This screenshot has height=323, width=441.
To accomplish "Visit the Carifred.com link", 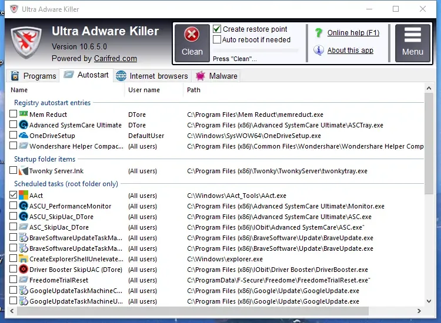I will pos(115,58).
